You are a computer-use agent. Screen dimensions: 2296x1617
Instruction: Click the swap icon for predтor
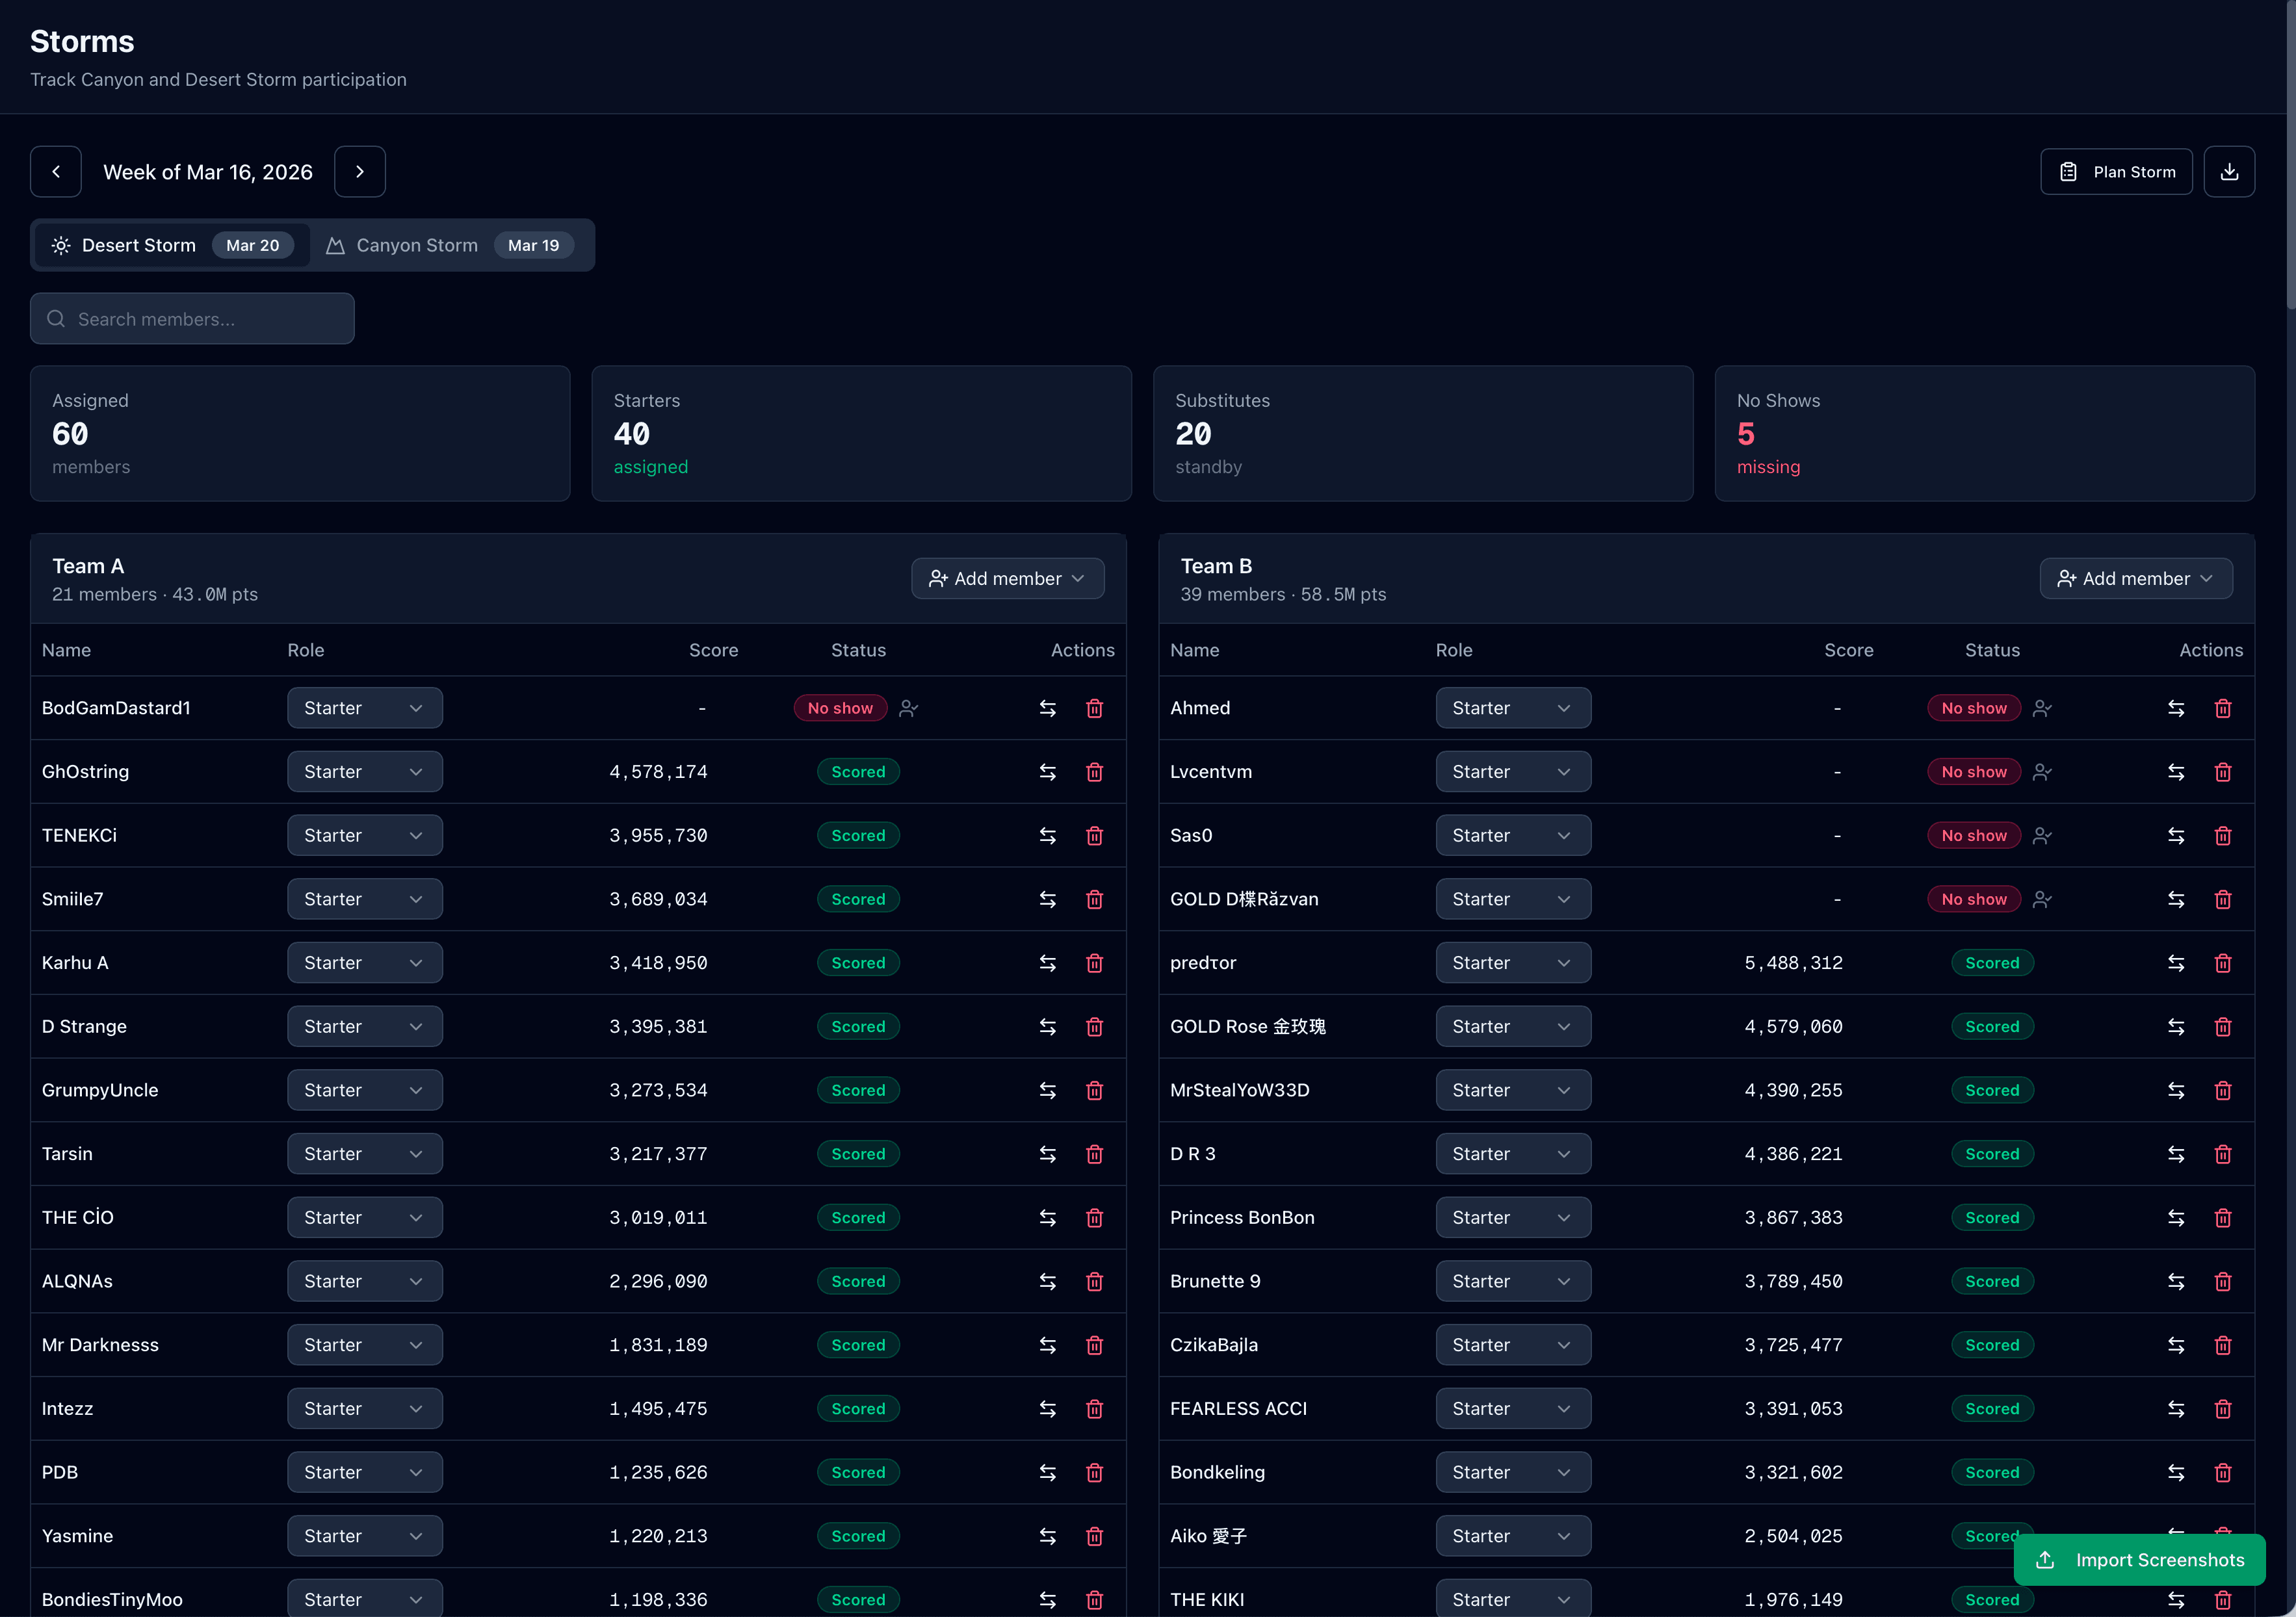click(x=2177, y=962)
